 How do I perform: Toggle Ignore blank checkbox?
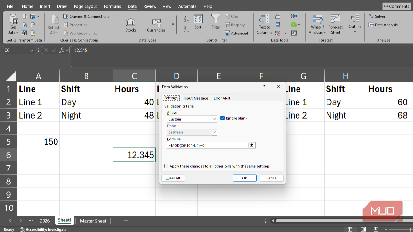(x=222, y=118)
